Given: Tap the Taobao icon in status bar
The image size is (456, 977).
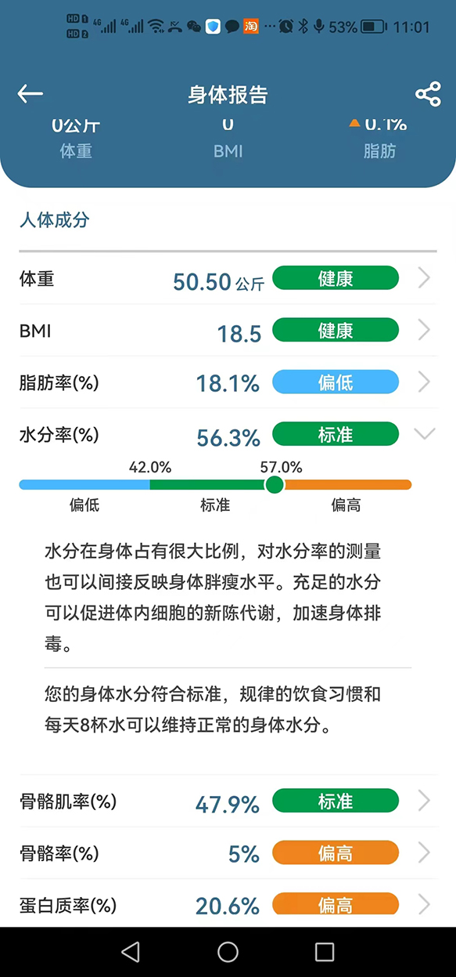Looking at the screenshot, I should pyautogui.click(x=251, y=26).
